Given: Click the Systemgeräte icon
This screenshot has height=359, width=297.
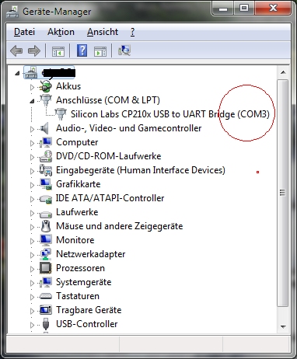Looking at the screenshot, I should tap(46, 282).
